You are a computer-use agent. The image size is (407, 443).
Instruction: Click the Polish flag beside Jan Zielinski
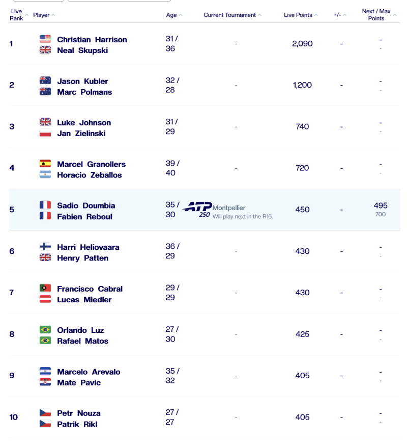(x=45, y=133)
